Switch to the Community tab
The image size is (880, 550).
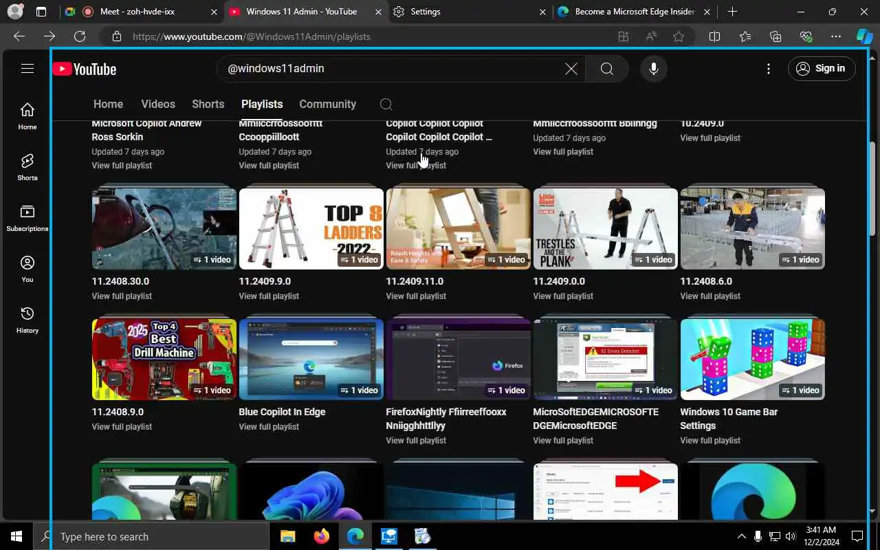327,104
